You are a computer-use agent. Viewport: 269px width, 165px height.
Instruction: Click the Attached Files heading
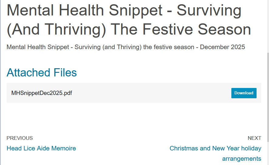pos(42,73)
